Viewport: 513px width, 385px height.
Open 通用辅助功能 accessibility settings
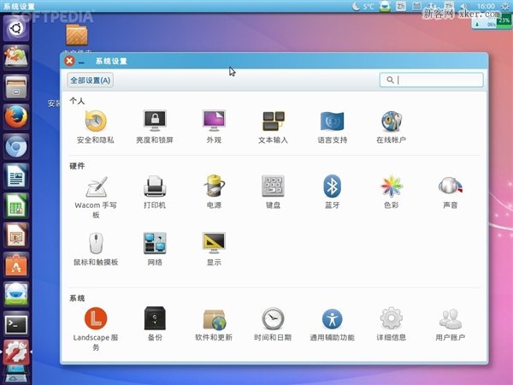tap(332, 324)
